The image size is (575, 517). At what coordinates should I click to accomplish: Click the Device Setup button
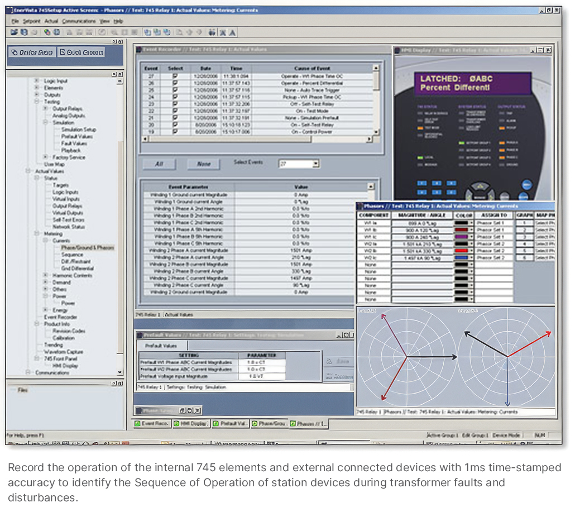32,52
